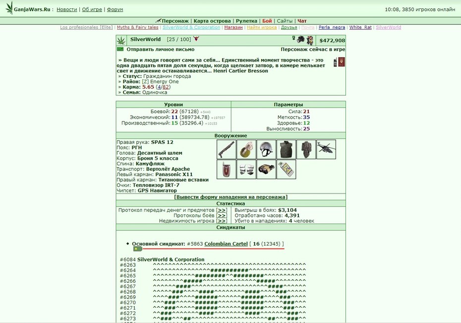Click the class 5 armor vest icon
The height and width of the screenshot is (323, 461).
point(287,149)
